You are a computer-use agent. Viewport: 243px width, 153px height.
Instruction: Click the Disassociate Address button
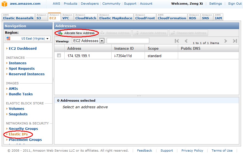click(x=189, y=33)
